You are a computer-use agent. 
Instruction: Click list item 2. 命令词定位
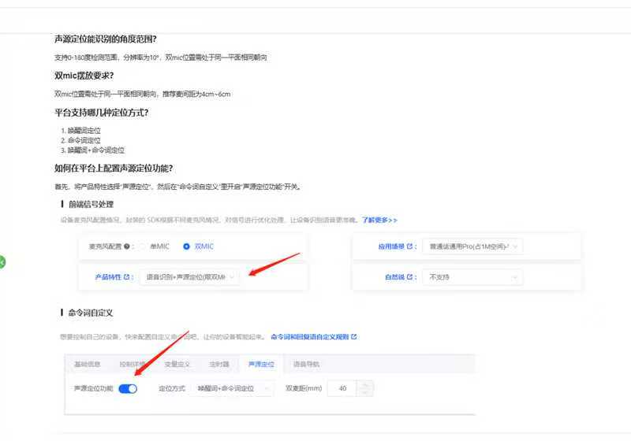tap(81, 140)
